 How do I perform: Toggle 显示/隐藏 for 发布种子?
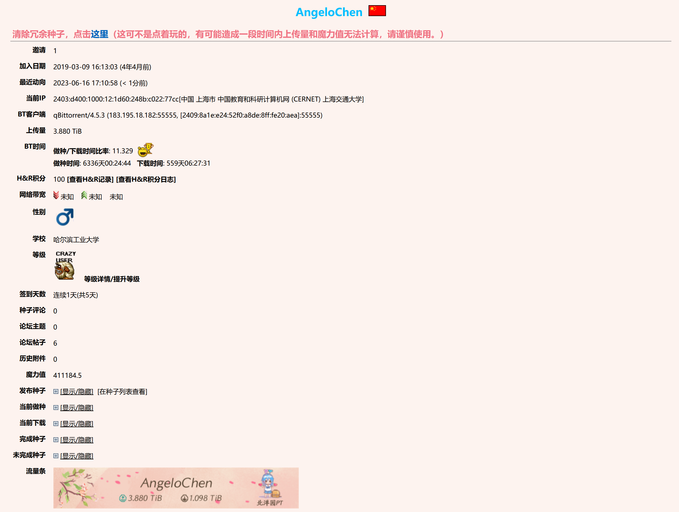pos(77,392)
